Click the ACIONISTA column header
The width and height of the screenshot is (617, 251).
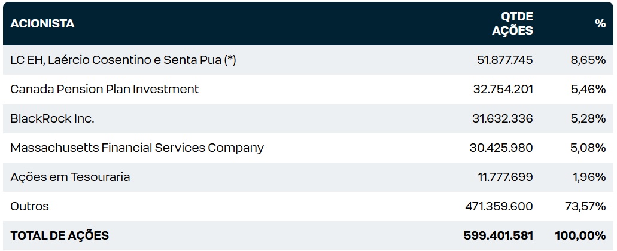point(42,24)
